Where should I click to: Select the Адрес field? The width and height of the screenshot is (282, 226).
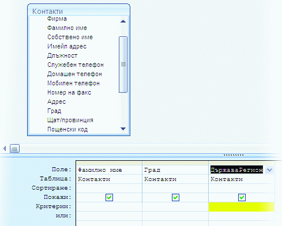(x=57, y=101)
